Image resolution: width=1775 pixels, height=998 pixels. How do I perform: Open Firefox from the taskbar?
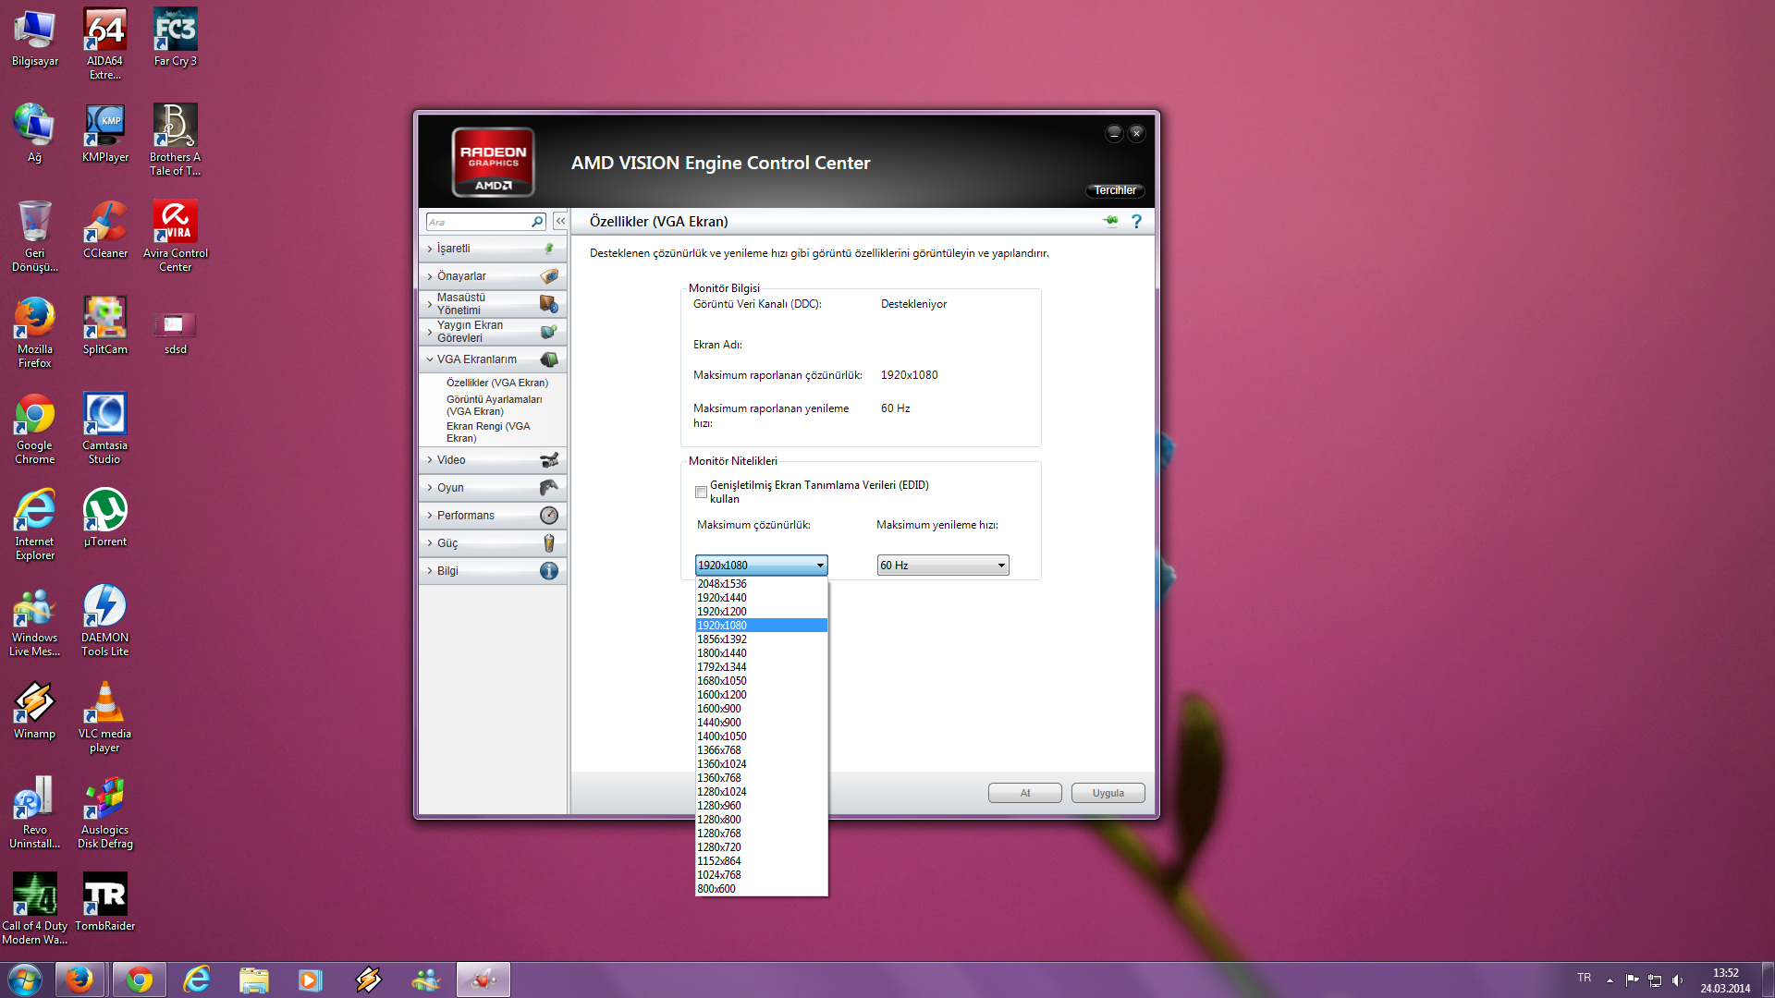80,980
